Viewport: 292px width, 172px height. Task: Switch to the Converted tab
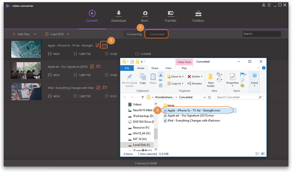pos(157,34)
